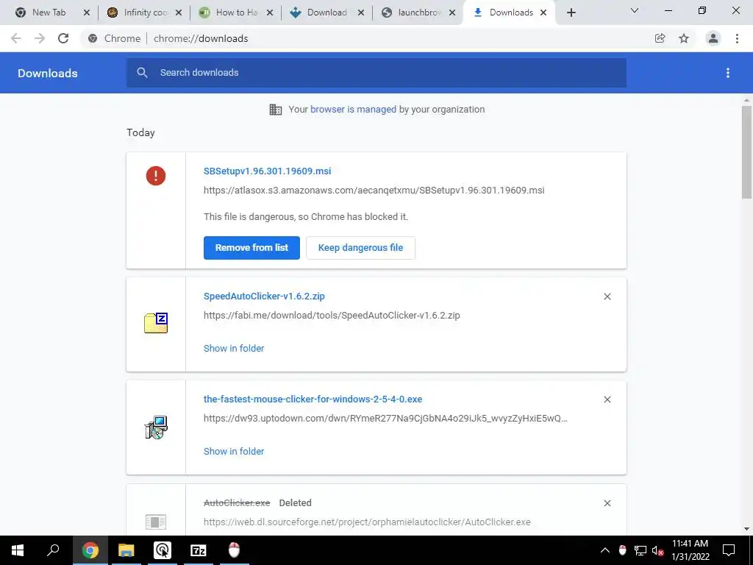Open the Windows notification center

[729, 550]
